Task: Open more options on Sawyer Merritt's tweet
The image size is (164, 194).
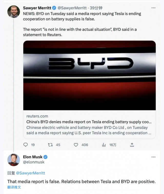Action: pyautogui.click(x=153, y=8)
